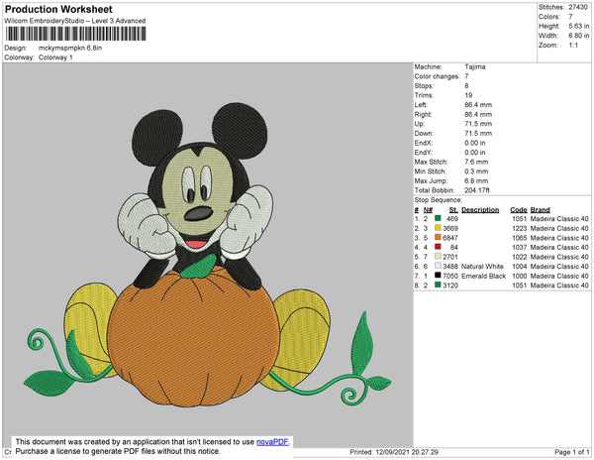Click the stitch count '27430'
The image size is (594, 460).
tap(578, 7)
